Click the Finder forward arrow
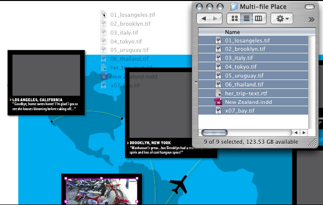The height and width of the screenshot is (205, 323). pyautogui.click(x=216, y=18)
